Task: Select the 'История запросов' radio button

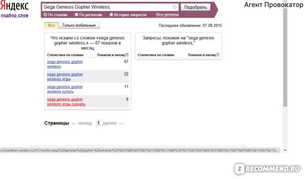Action: point(111,15)
